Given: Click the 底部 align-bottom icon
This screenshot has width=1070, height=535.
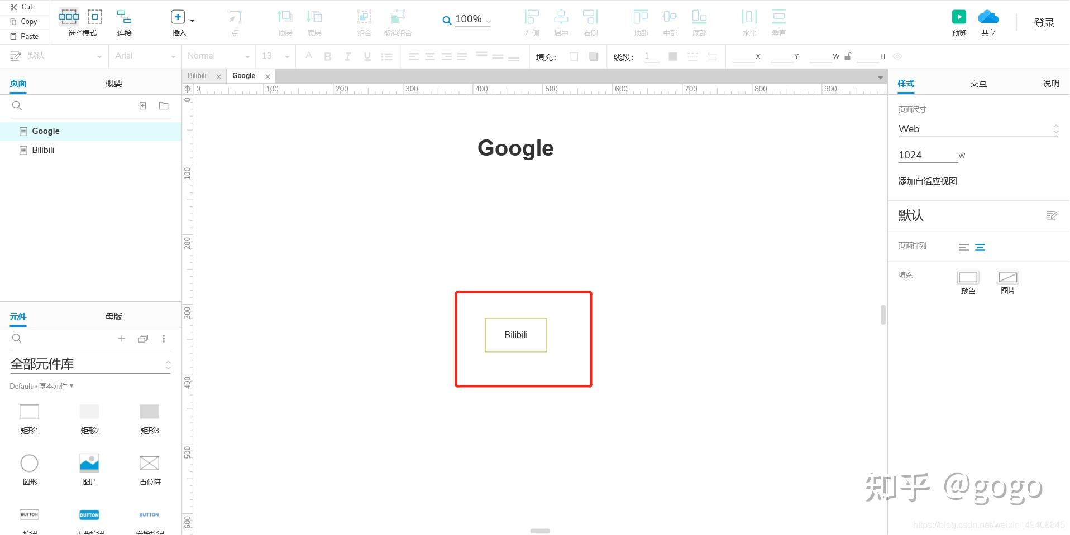Looking at the screenshot, I should coord(699,17).
